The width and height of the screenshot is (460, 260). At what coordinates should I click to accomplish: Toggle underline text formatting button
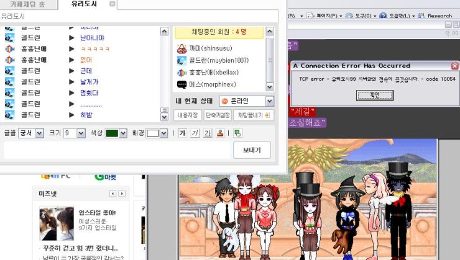coord(208,133)
